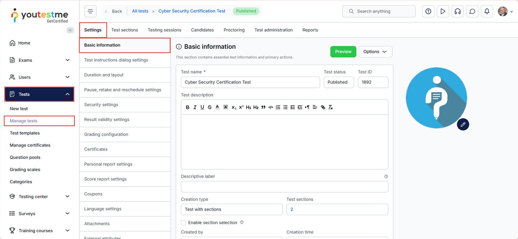This screenshot has width=518, height=239.
Task: Switch to the Proctoring tab
Action: click(x=234, y=30)
